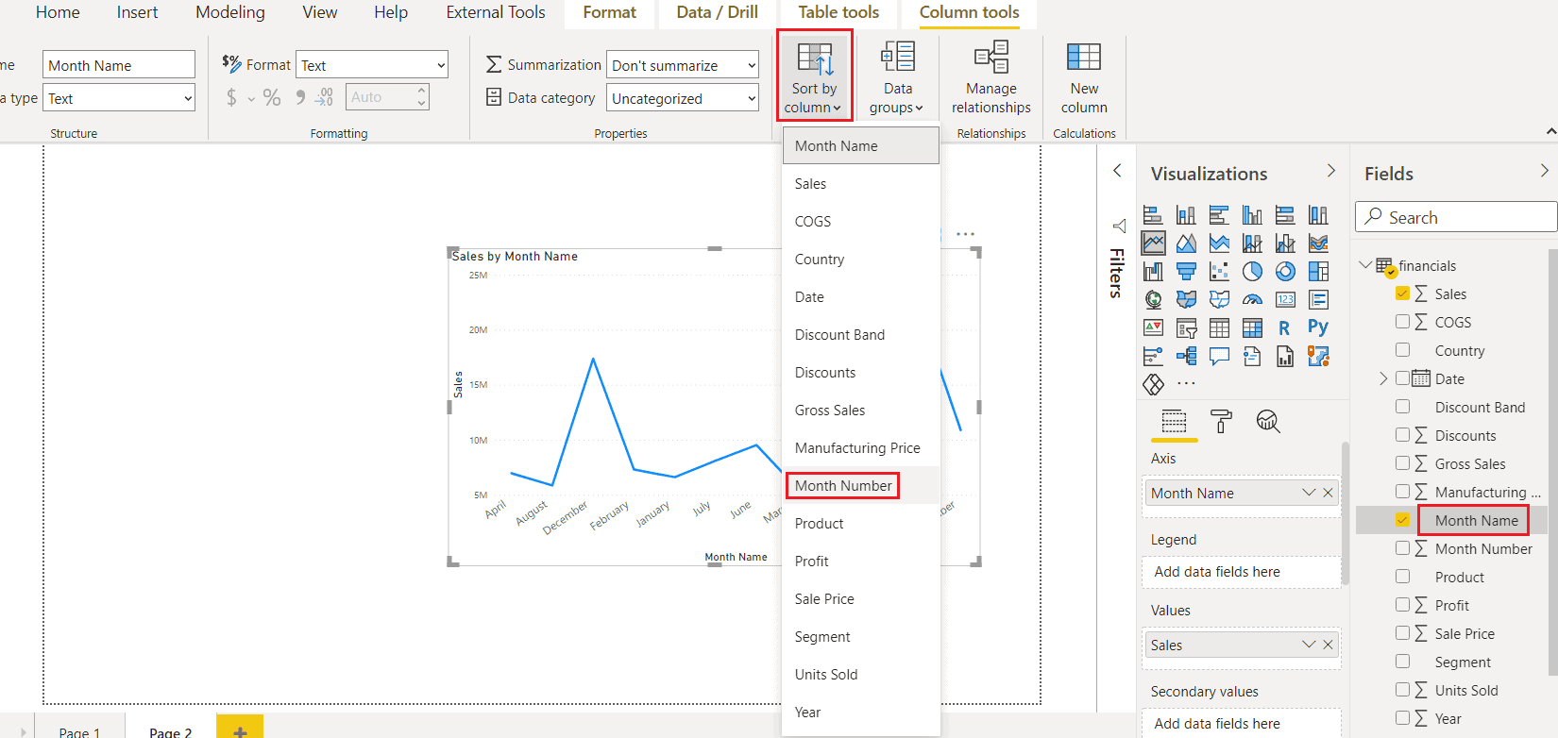Uncheck the Month Name field checkbox
Image resolution: width=1558 pixels, height=738 pixels.
1402,520
